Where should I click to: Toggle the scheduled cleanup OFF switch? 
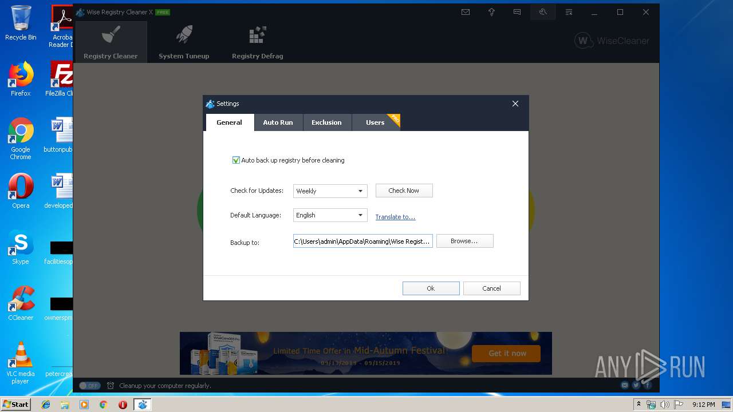[89, 386]
